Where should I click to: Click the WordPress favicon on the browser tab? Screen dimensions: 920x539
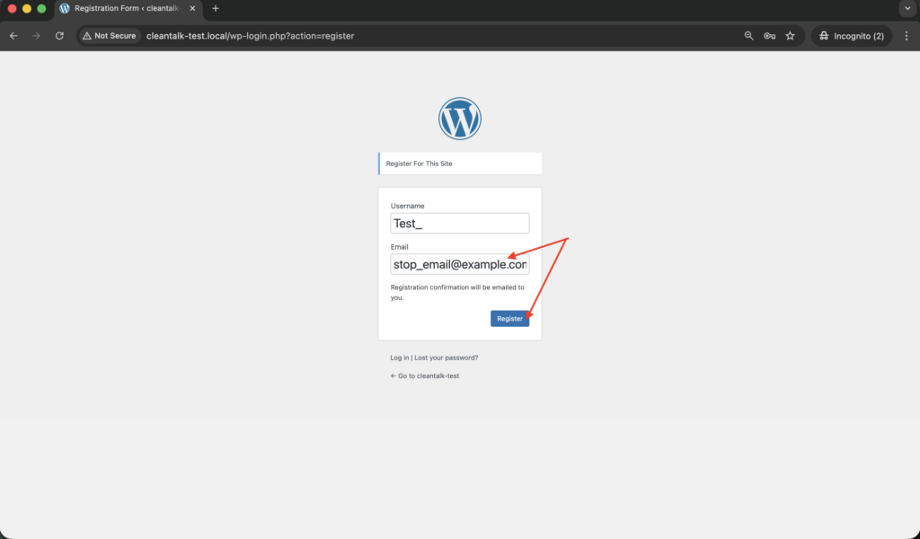coord(64,9)
